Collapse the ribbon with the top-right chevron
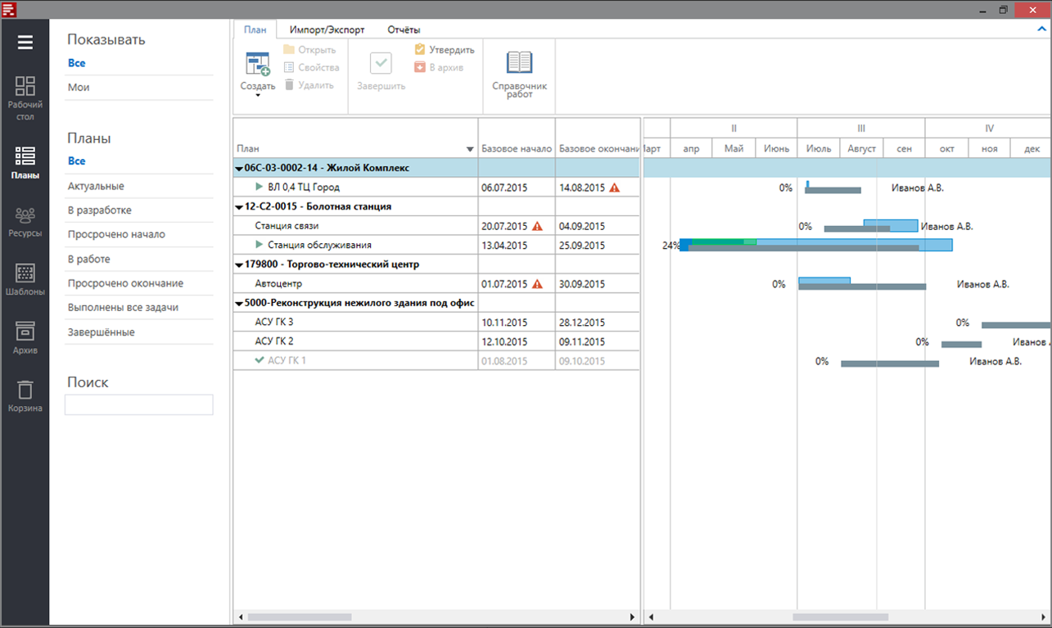 [x=1042, y=29]
